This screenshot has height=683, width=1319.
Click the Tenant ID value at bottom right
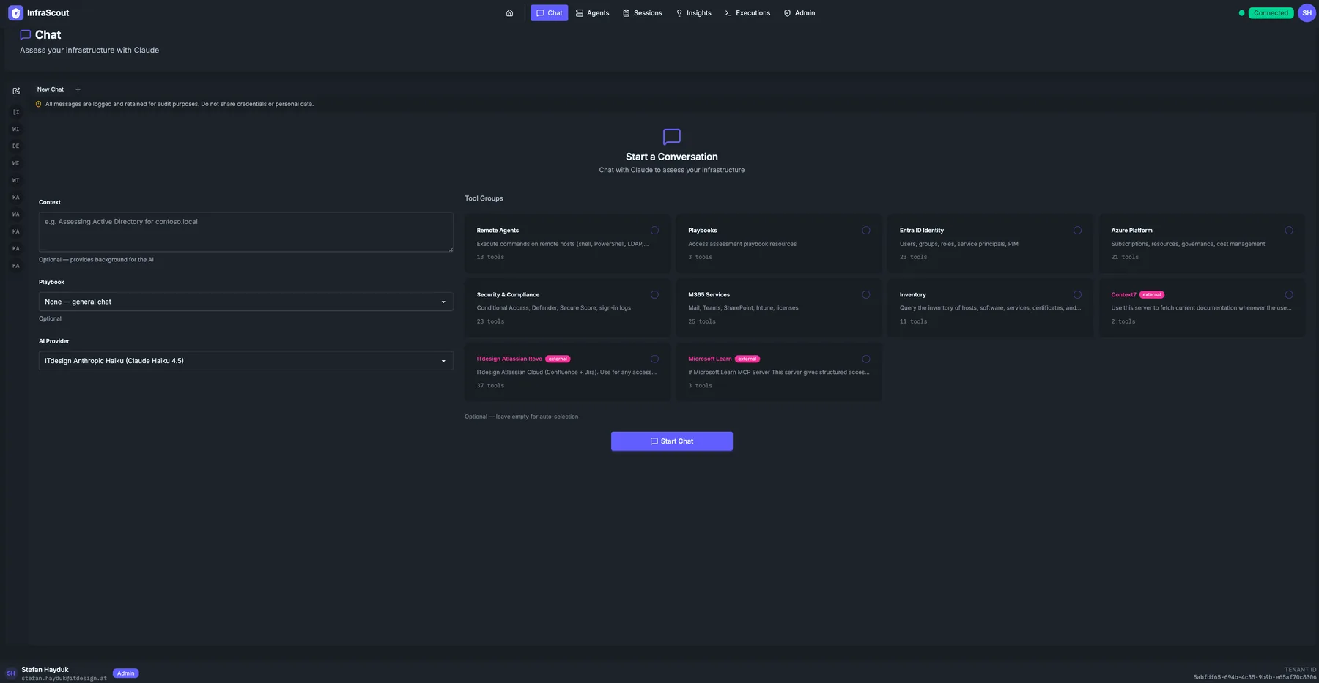[x=1255, y=677]
